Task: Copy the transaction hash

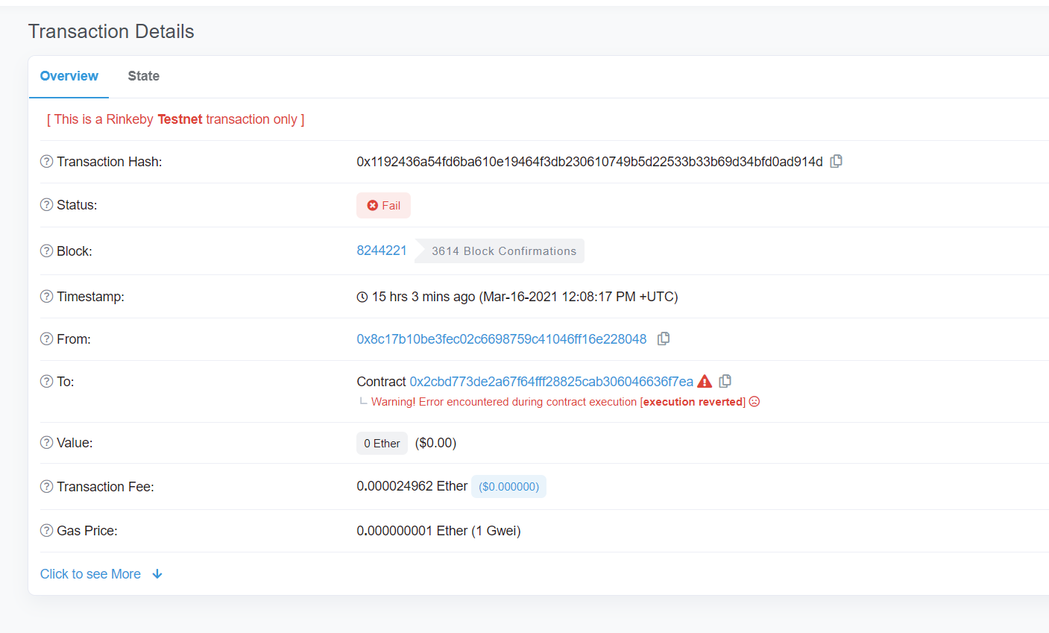Action: (x=836, y=161)
